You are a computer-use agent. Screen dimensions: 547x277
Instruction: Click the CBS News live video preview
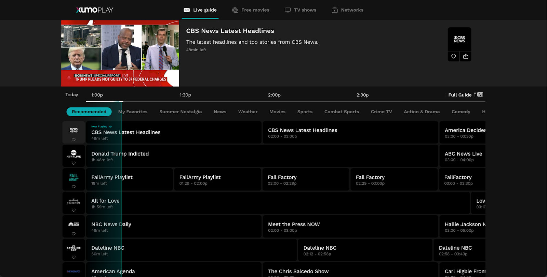click(x=120, y=53)
